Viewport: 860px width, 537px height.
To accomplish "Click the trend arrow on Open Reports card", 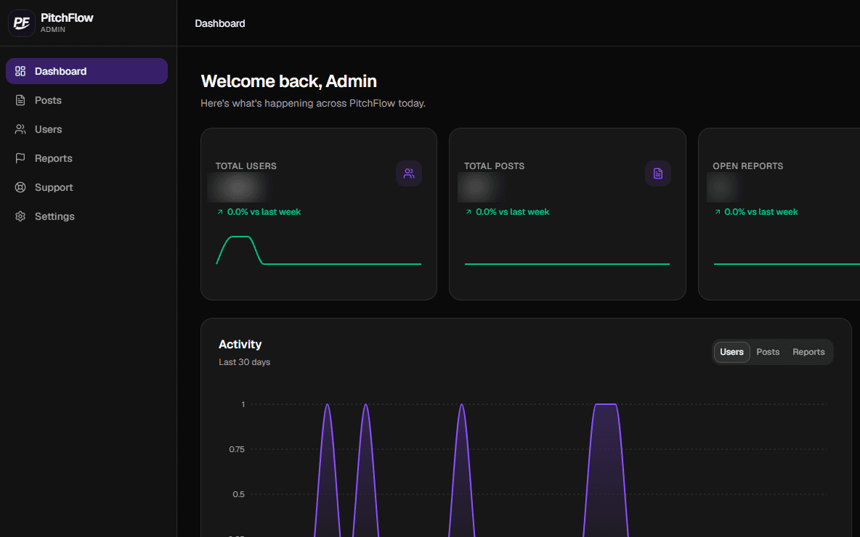I will coord(718,212).
